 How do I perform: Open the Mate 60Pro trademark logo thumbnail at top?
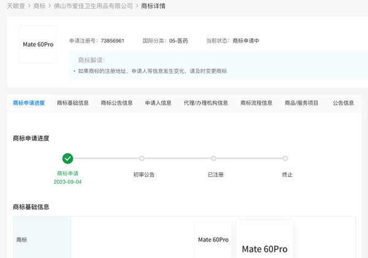[x=38, y=44]
